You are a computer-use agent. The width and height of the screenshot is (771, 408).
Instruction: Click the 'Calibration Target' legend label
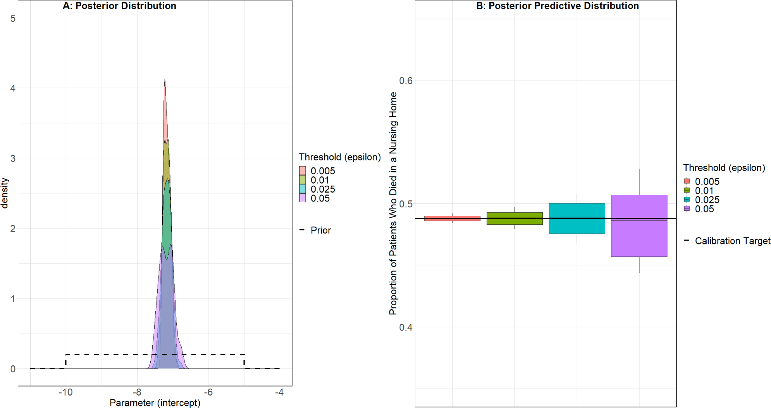point(733,241)
